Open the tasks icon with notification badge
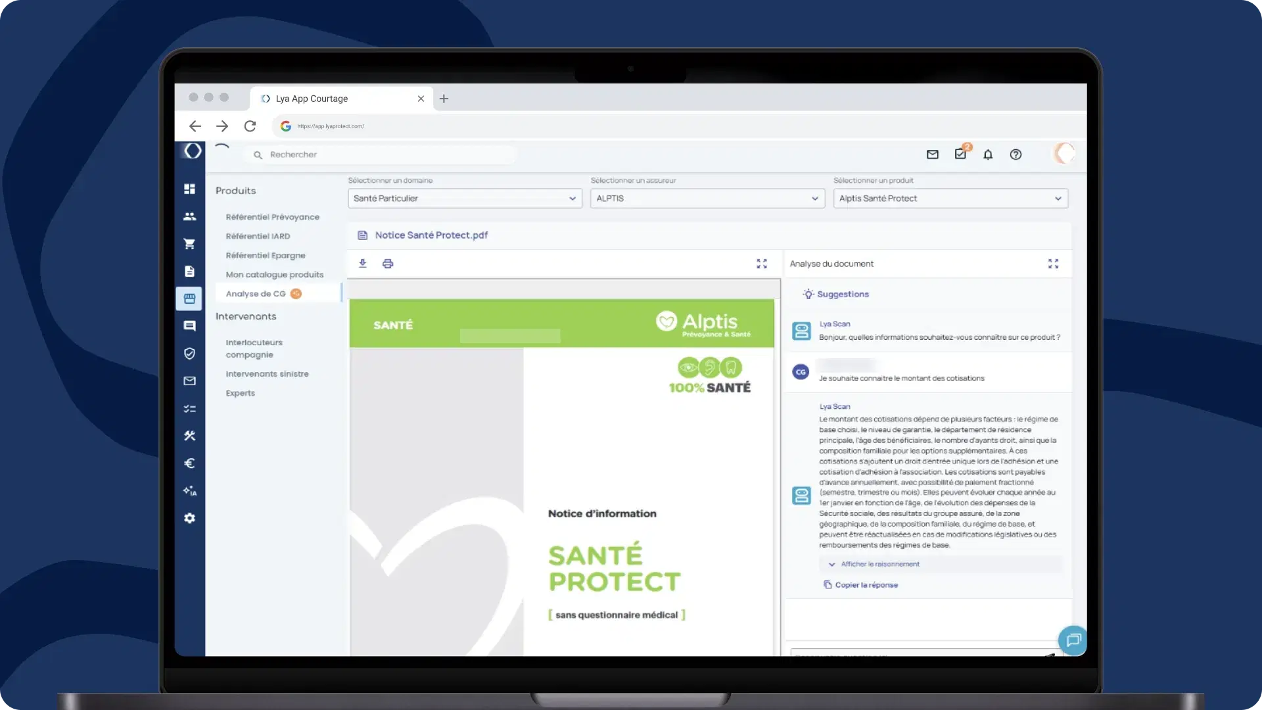 961,153
